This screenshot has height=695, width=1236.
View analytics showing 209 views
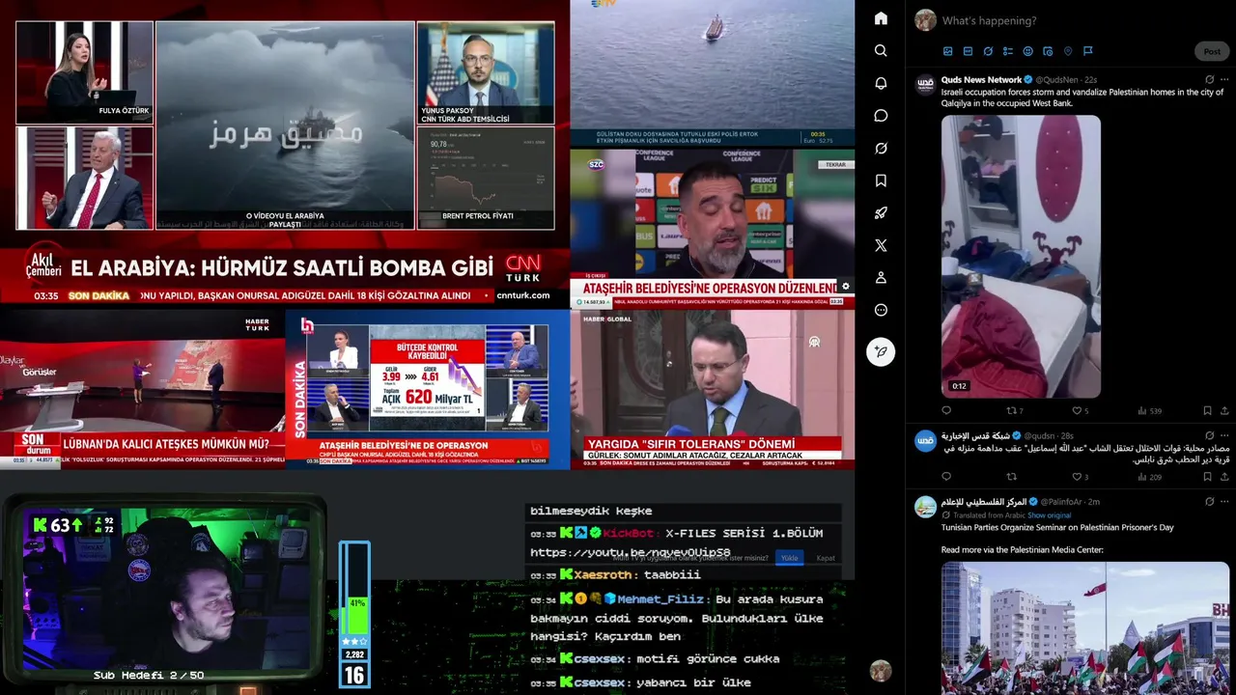tap(1149, 476)
